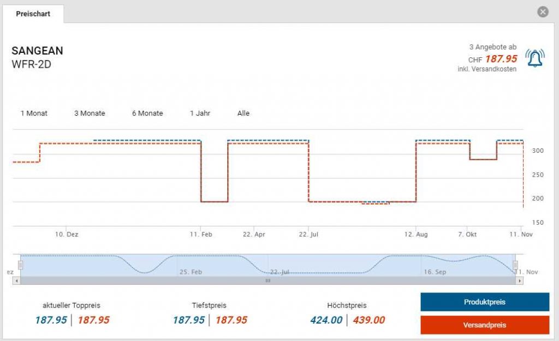Viewport: 559px width, 341px height.
Task: Display Alle price history data
Action: pos(243,113)
